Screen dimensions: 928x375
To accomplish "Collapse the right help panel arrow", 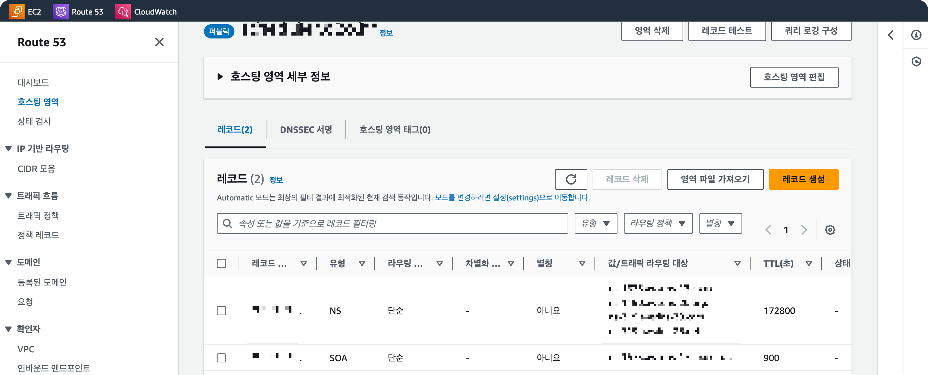I will pyautogui.click(x=890, y=35).
